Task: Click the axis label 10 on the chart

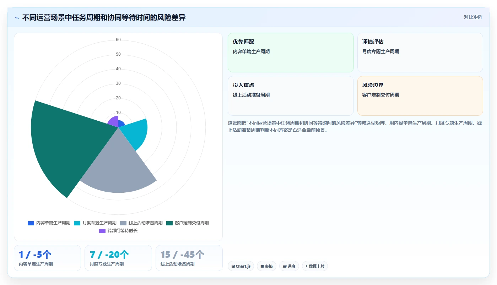Action: pos(118,113)
